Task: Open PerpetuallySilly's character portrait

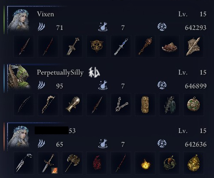Action: (x=19, y=78)
